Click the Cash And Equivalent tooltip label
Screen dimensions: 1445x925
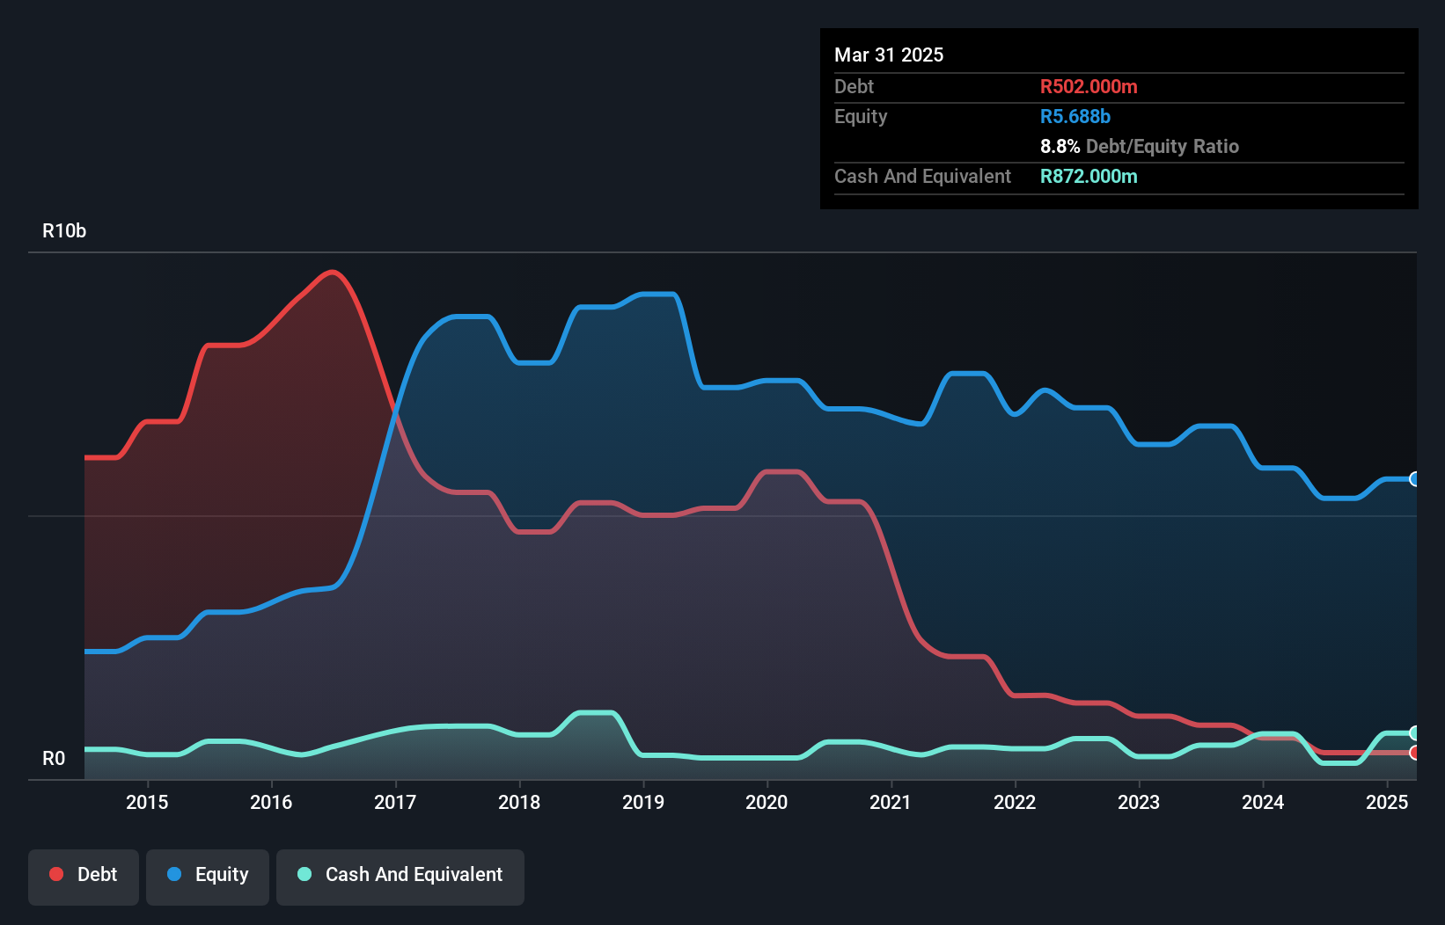[x=922, y=176]
